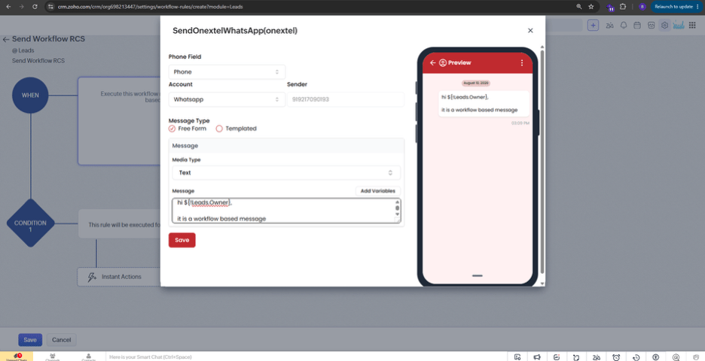Open the calendar icon in CRM header
Screen dimensions: 705x361
point(636,26)
